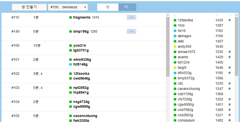Select room number #100
Image resolution: width=240 pixels, height=122 pixels.
(x=15, y=45)
